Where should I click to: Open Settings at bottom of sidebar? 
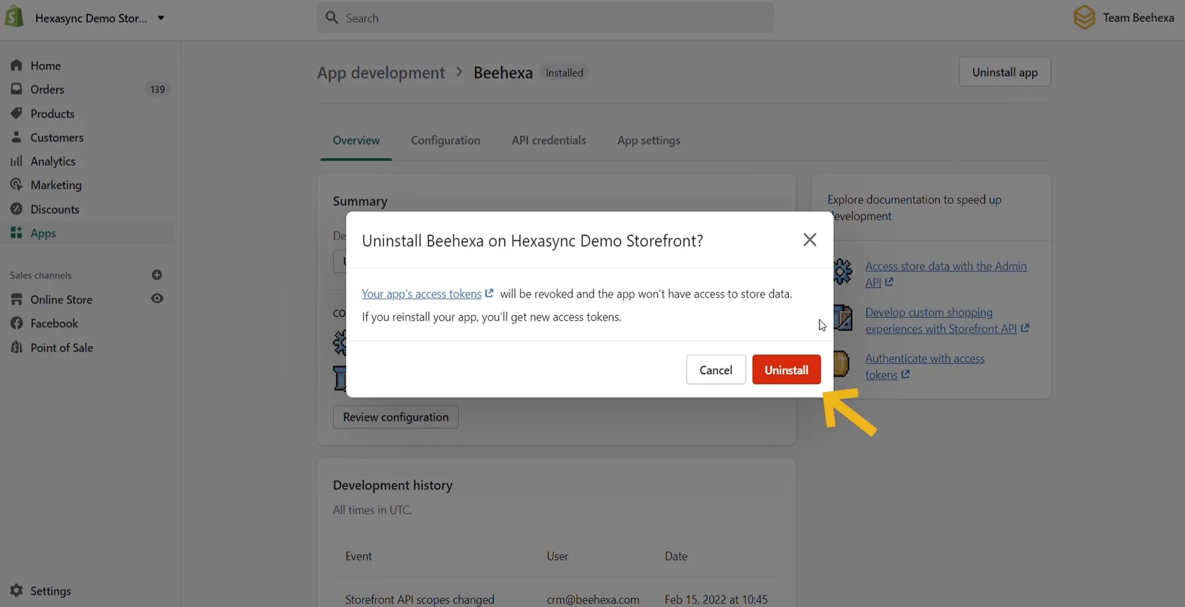click(x=51, y=591)
